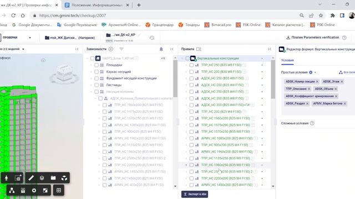
Task: Click the bell notification icon in the Зависимости panel
Action: [x=161, y=49]
